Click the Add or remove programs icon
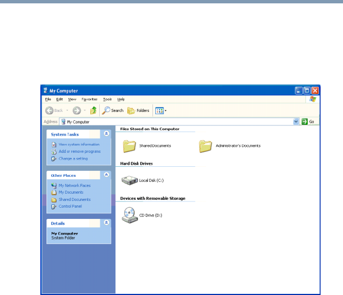 54,152
